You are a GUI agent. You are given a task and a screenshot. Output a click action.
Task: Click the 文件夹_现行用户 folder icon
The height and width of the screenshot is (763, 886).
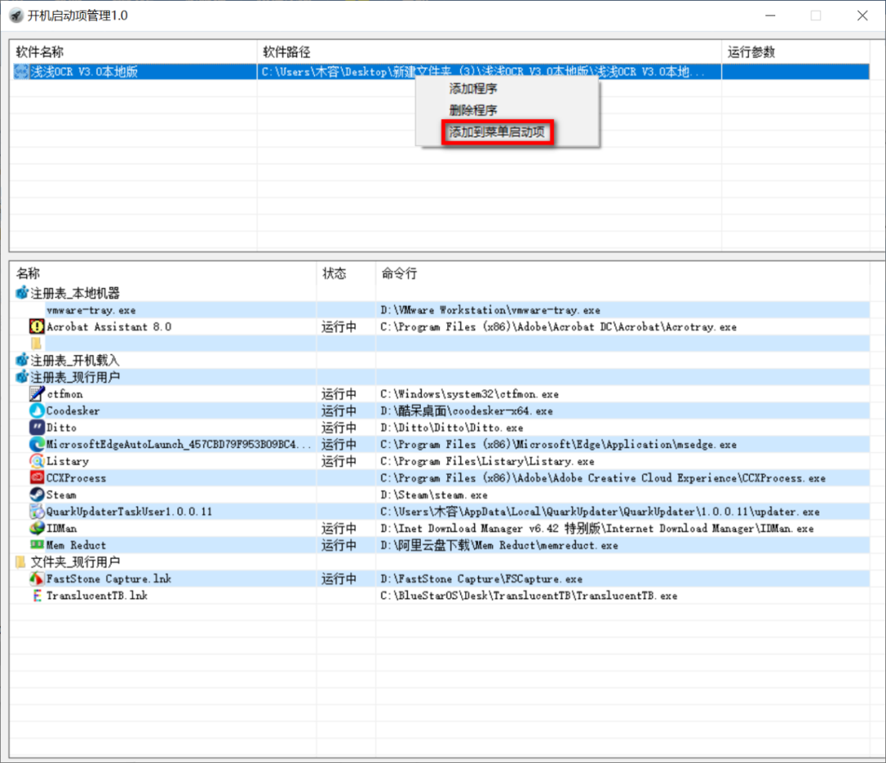[21, 562]
